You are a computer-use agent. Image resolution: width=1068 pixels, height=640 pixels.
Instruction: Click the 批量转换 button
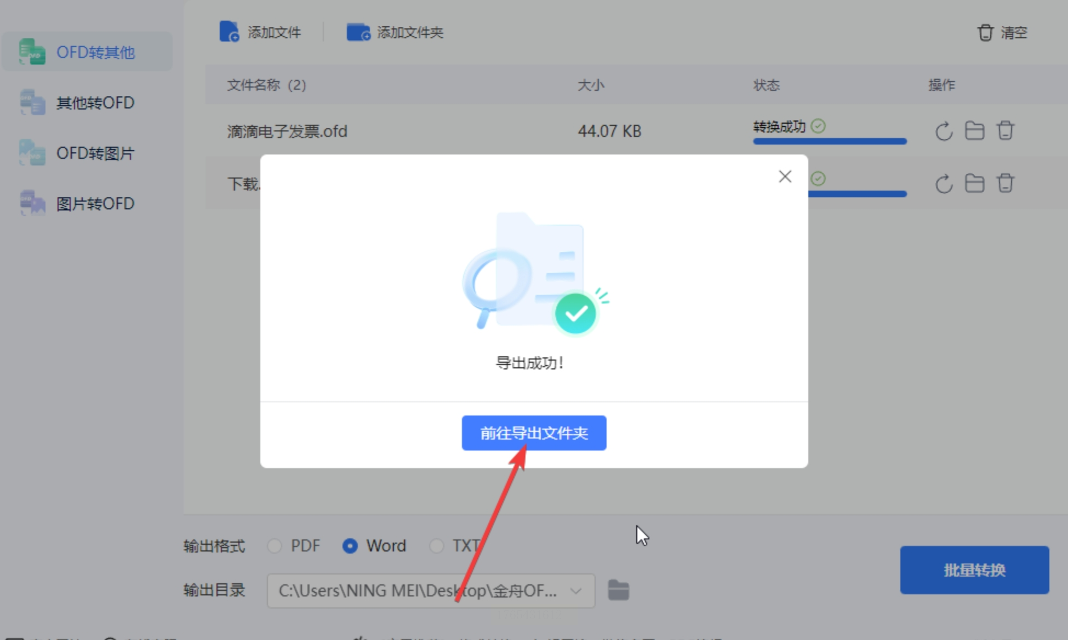[974, 570]
